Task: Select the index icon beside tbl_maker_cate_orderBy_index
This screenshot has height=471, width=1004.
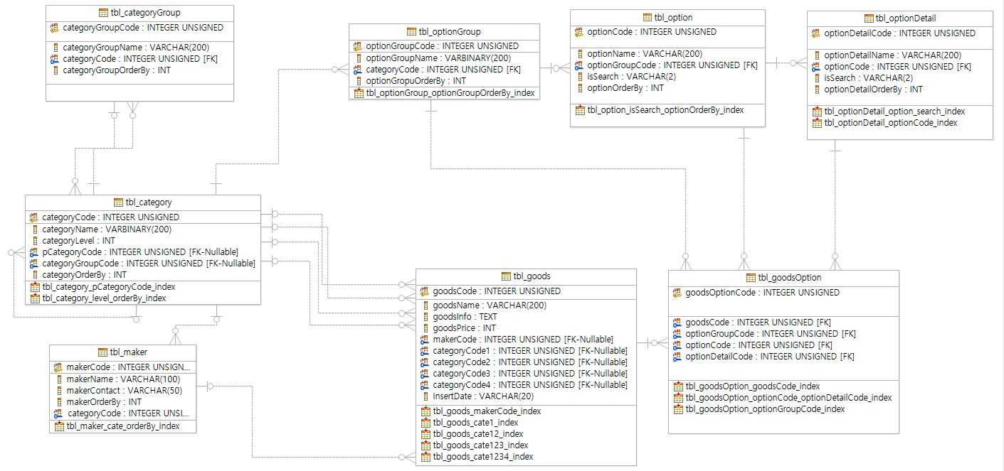Action: tap(59, 426)
